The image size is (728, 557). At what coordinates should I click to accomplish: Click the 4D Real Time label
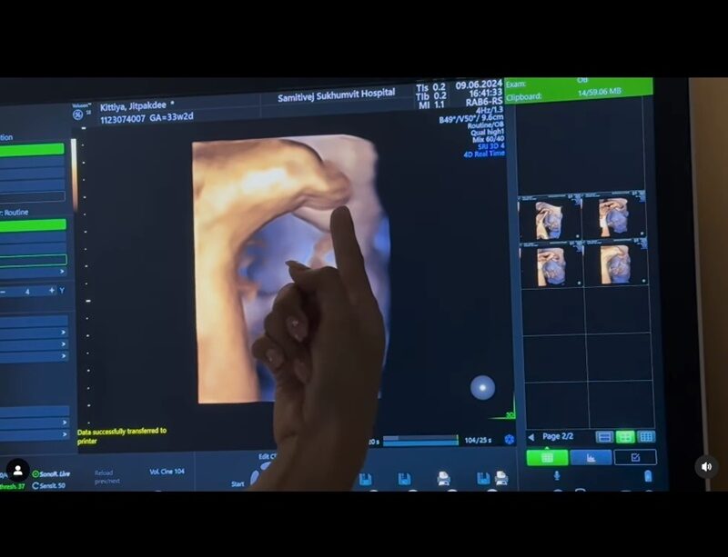(484, 154)
